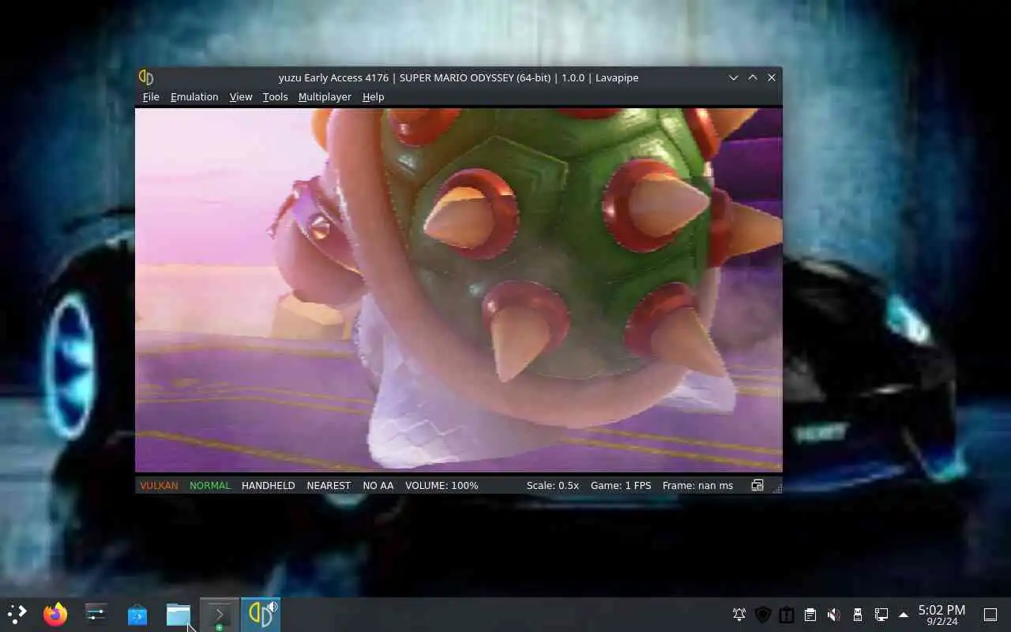Screen dimensions: 1011x632
Task: Open the Dolphin file manager
Action: click(179, 614)
